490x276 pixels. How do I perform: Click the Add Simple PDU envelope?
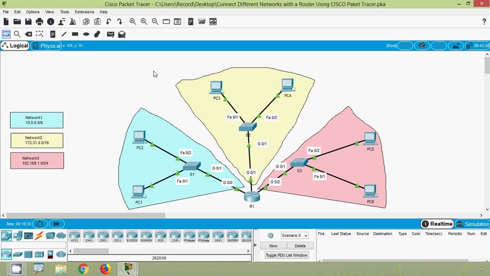coord(111,34)
